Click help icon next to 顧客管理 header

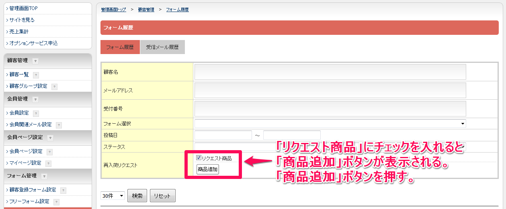35,61
